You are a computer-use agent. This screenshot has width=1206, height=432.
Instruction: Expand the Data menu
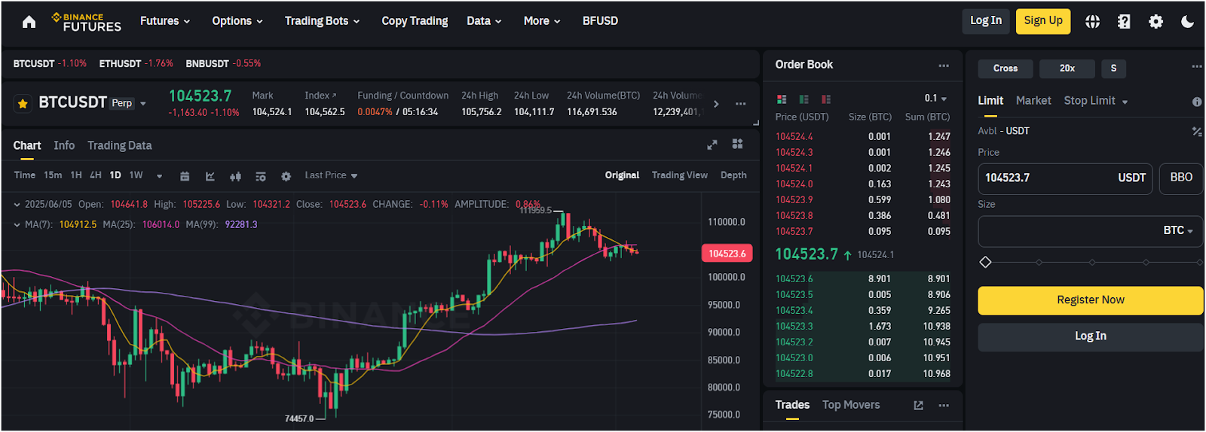point(484,21)
